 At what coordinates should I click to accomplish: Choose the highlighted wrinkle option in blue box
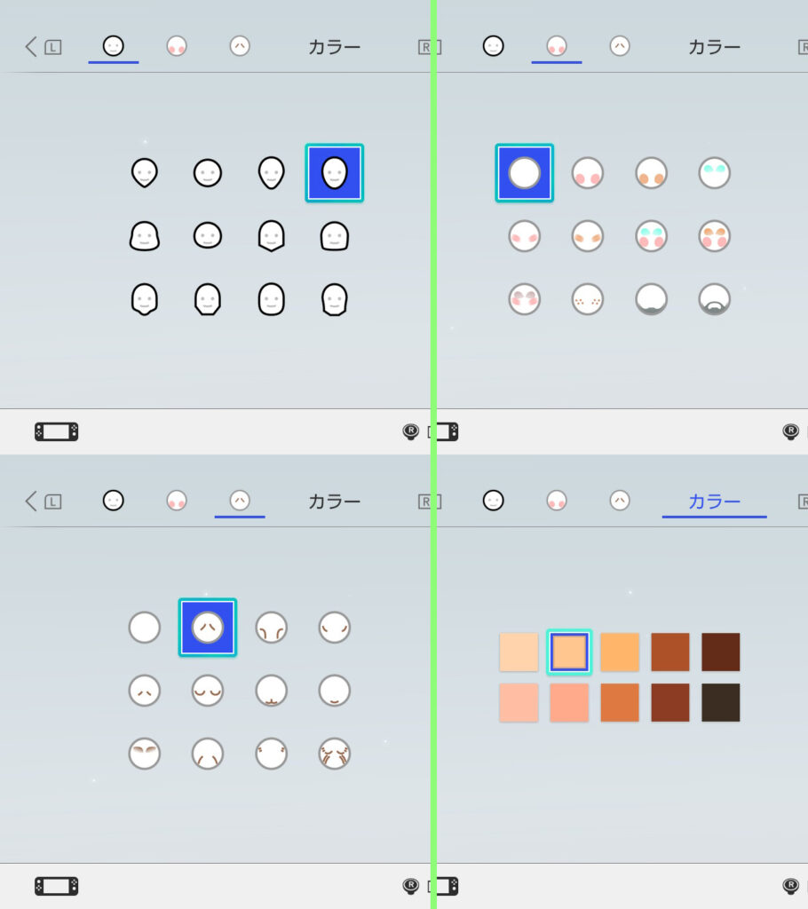208,628
